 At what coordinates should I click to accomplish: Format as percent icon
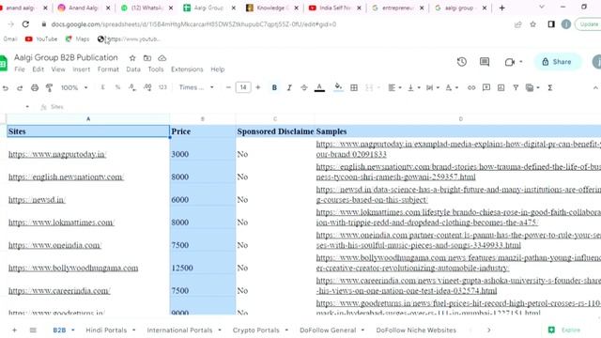117,87
